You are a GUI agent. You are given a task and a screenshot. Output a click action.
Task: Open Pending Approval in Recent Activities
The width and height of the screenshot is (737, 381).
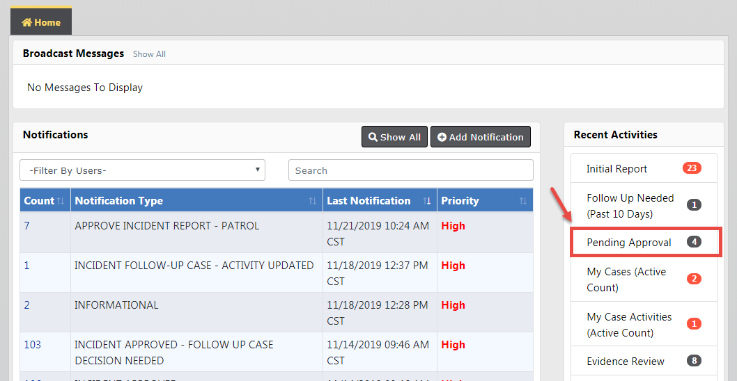tap(629, 243)
